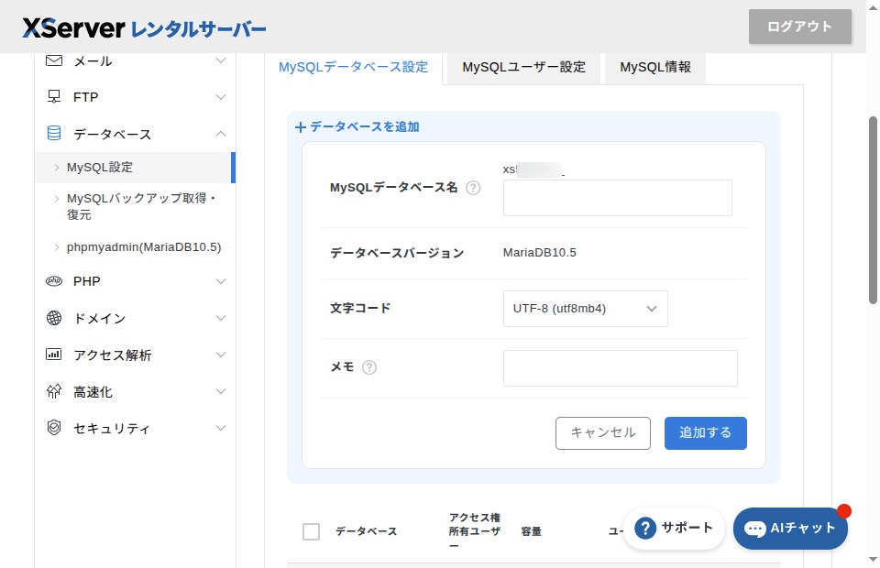Click help icon next to メモ label
880x568 pixels.
pyautogui.click(x=369, y=367)
